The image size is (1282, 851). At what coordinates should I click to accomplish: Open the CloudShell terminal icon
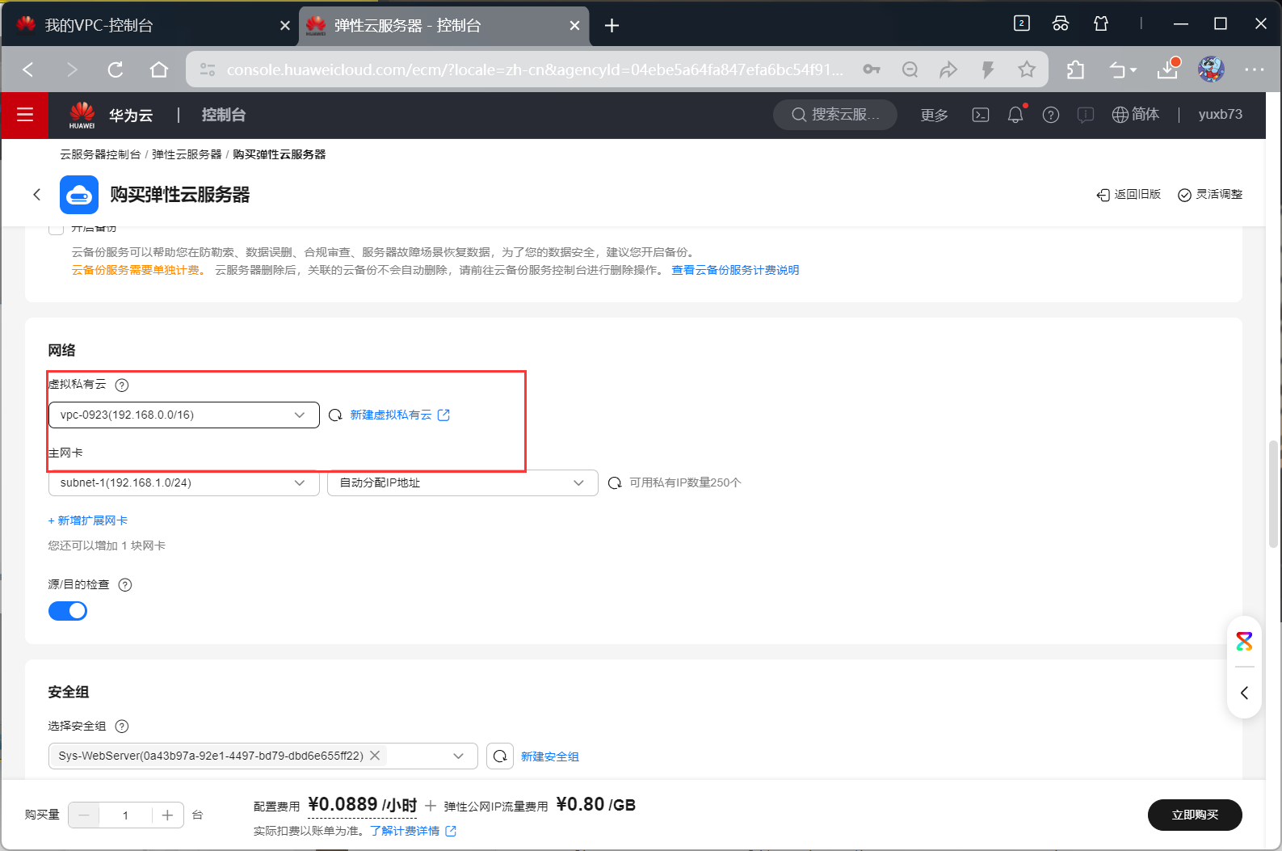(x=981, y=115)
